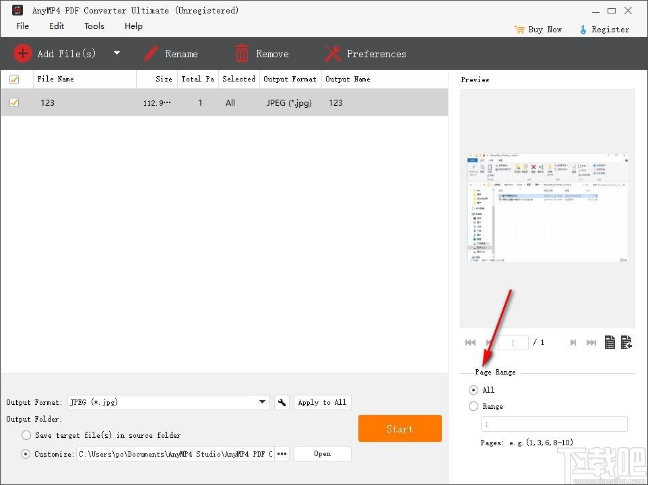Click JPEG (*.jpg) output format cell

(x=289, y=103)
